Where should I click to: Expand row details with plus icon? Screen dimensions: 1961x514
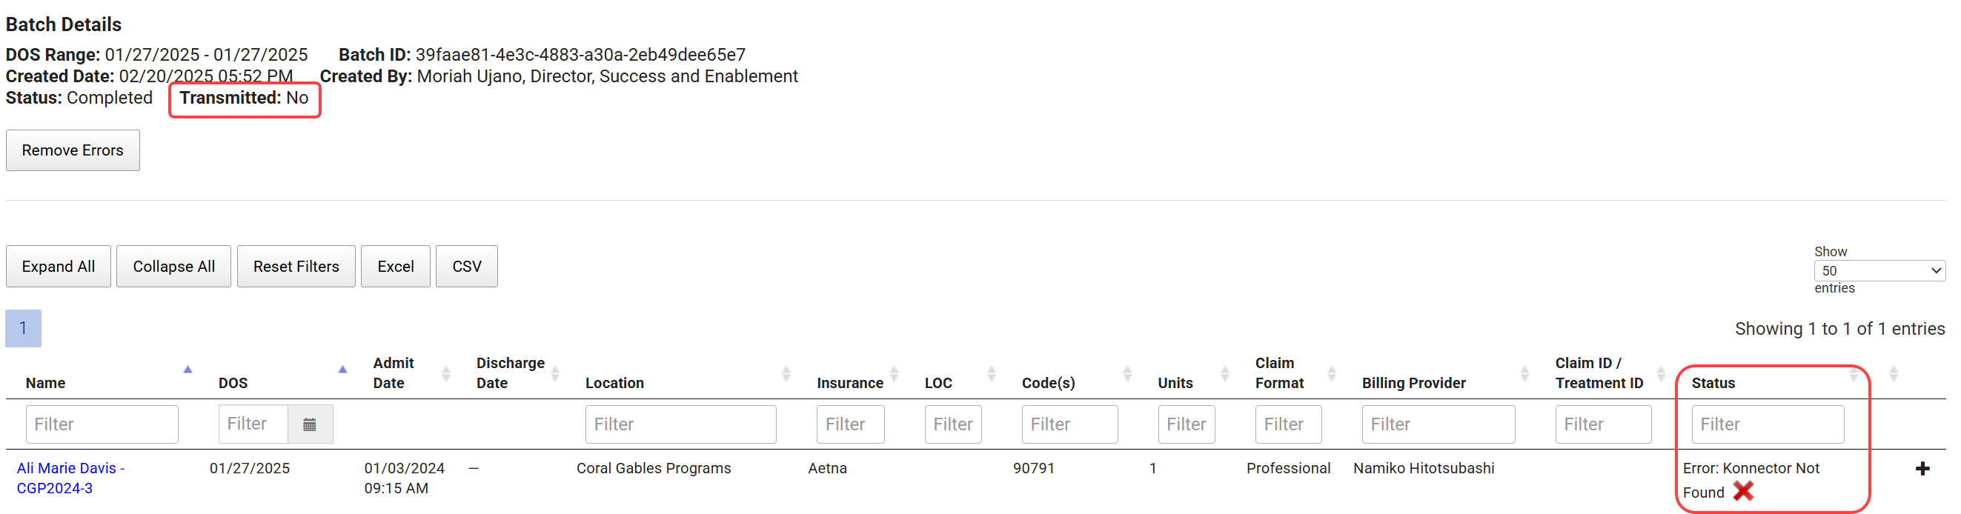point(1922,468)
